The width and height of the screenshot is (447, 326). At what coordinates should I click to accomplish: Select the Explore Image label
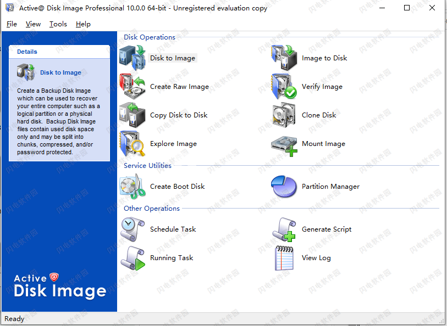tap(173, 144)
